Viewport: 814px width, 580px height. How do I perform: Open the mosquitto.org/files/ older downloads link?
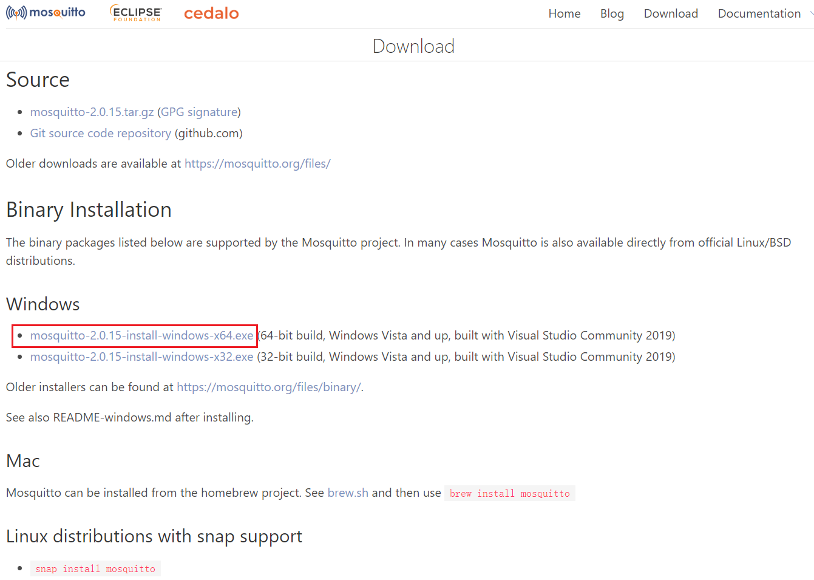click(257, 163)
